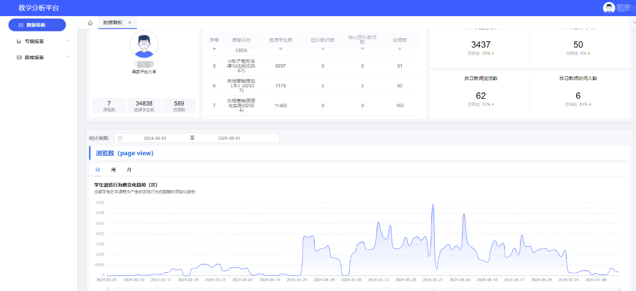
Task: Select the 日 (day) chart tab
Action: click(97, 170)
